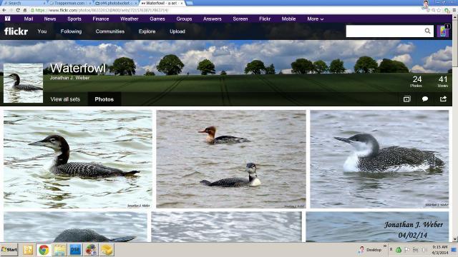This screenshot has width=458, height=257.
Task: Open the comments speech bubble icon
Action: [x=425, y=99]
